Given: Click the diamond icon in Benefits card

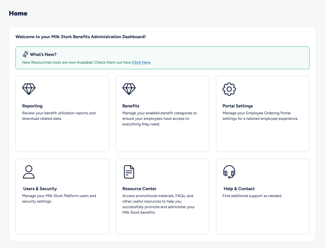Looking at the screenshot, I should (x=129, y=89).
